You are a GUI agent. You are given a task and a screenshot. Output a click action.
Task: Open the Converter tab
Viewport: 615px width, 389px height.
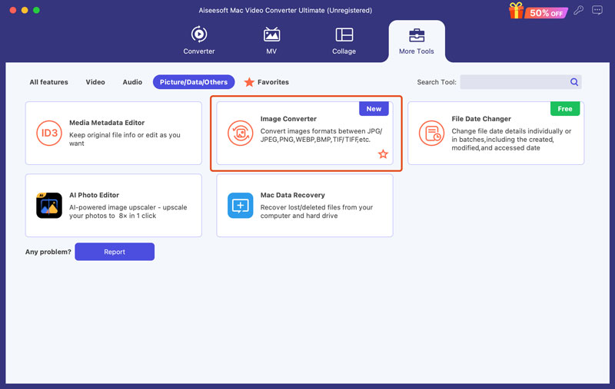point(199,41)
